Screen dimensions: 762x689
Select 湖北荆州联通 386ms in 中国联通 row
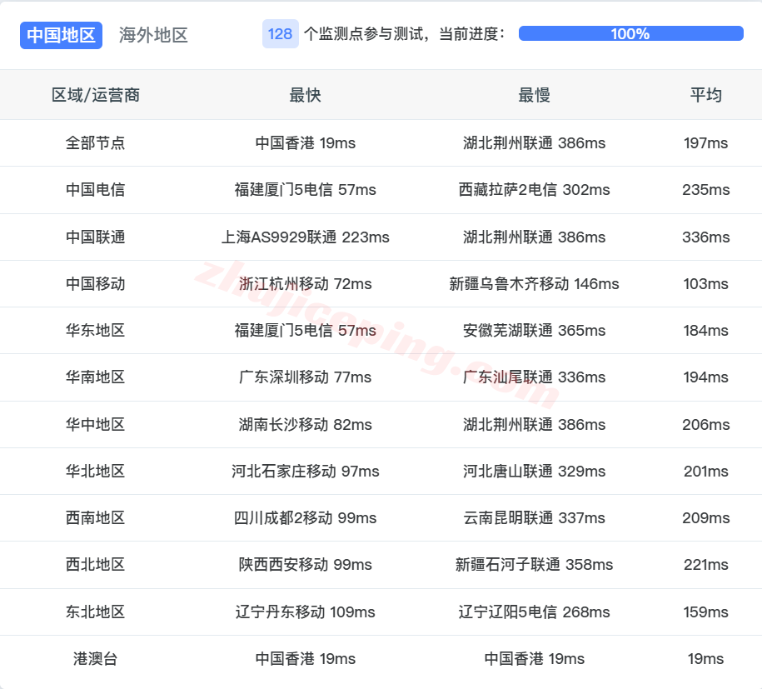coord(534,237)
